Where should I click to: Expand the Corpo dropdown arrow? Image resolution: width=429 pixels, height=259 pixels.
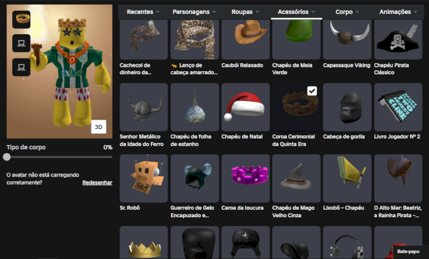357,12
